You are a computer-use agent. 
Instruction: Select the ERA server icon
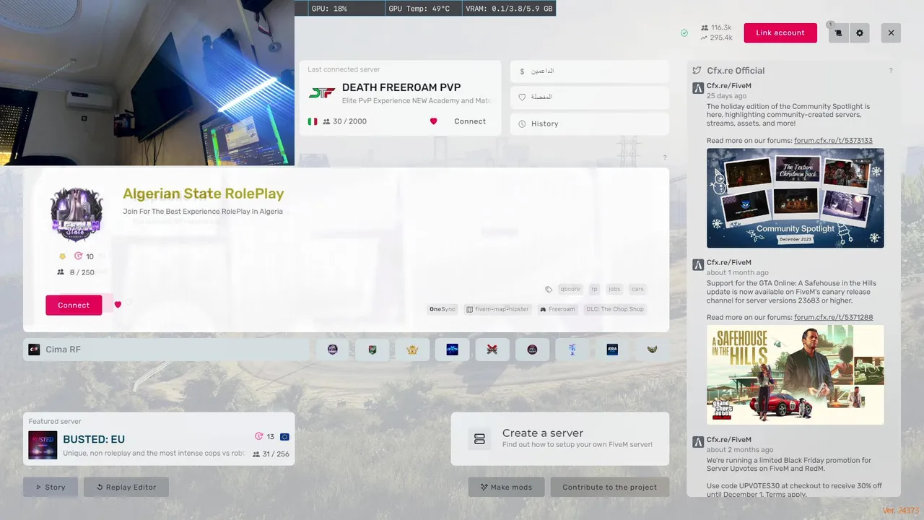pyautogui.click(x=612, y=350)
